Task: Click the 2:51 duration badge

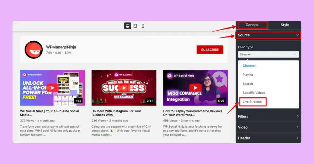Action: point(150,101)
